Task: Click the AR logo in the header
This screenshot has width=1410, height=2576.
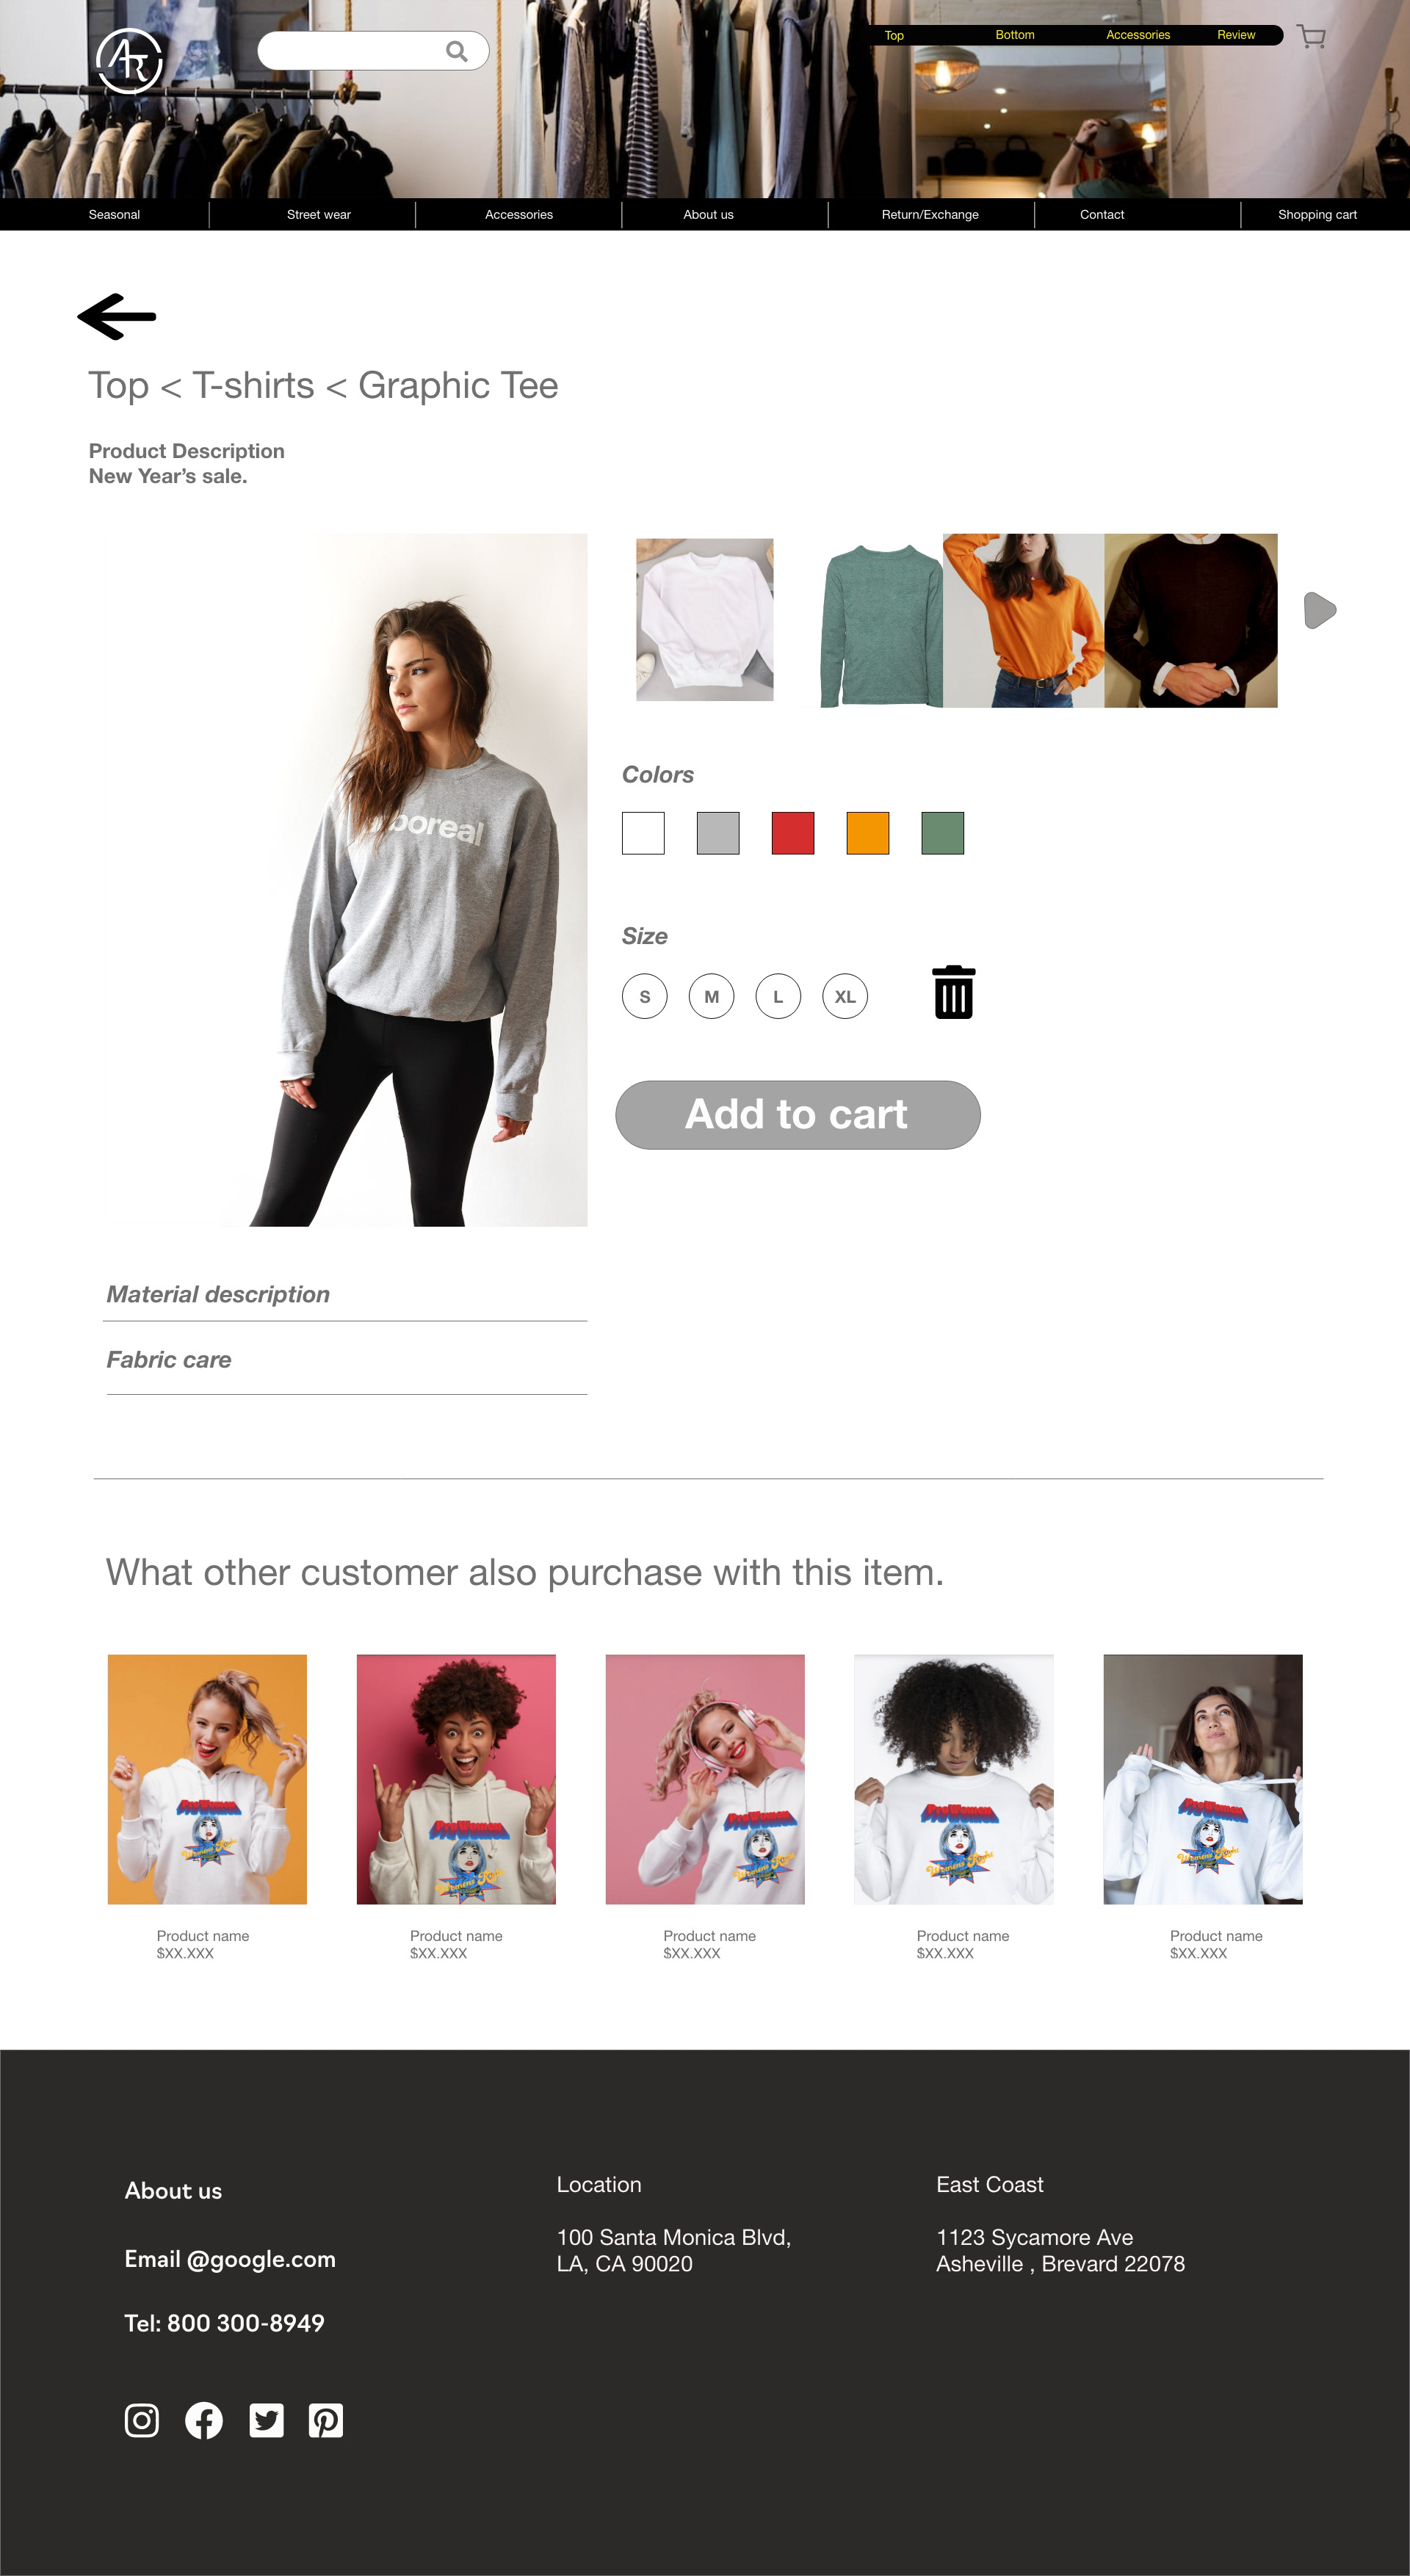Action: point(129,61)
